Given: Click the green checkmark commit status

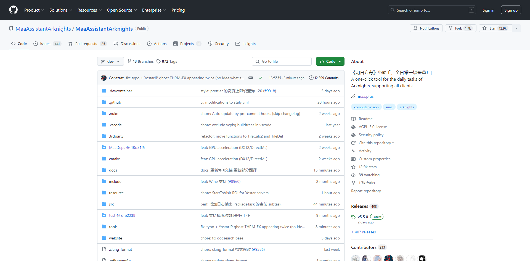Looking at the screenshot, I should 260,78.
